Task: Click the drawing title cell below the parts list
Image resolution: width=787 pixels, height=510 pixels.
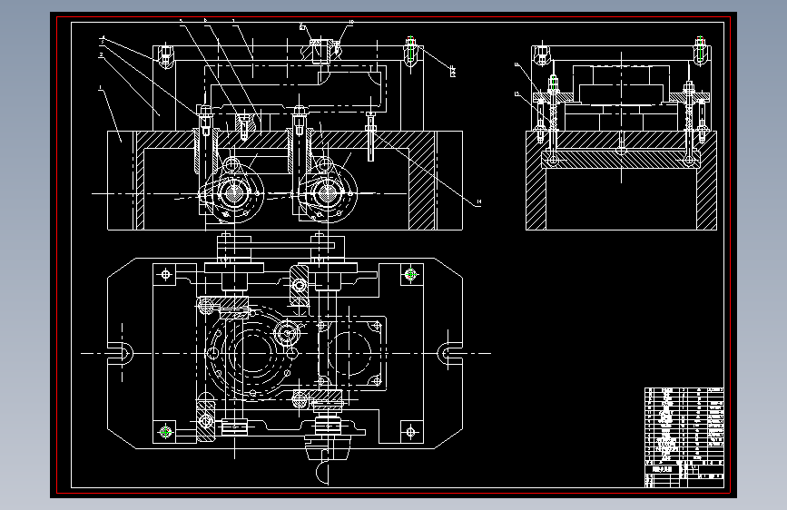Action: pos(662,469)
